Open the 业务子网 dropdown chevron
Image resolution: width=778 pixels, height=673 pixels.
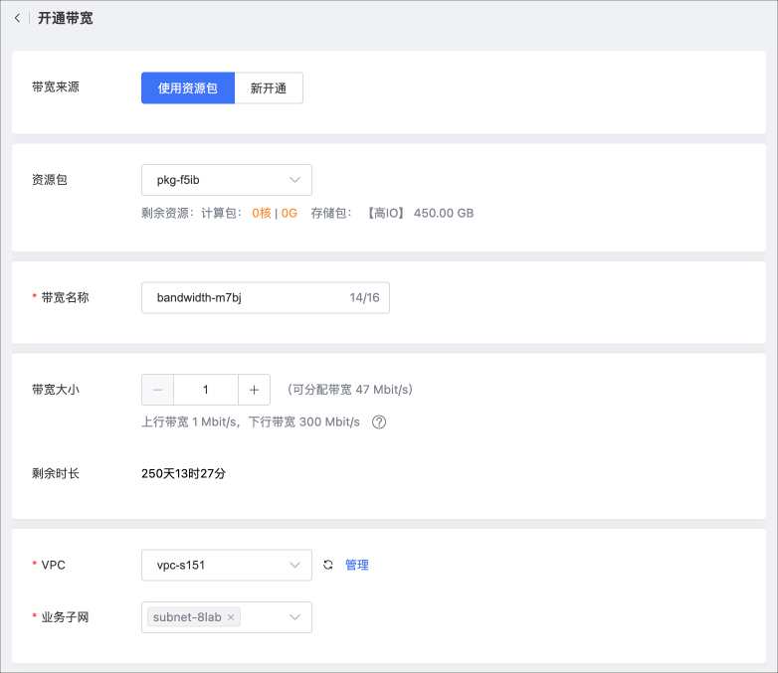(294, 617)
